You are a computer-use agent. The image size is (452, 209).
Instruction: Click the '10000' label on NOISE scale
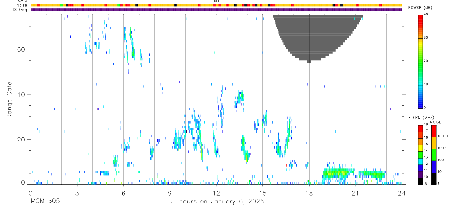tap(442, 136)
